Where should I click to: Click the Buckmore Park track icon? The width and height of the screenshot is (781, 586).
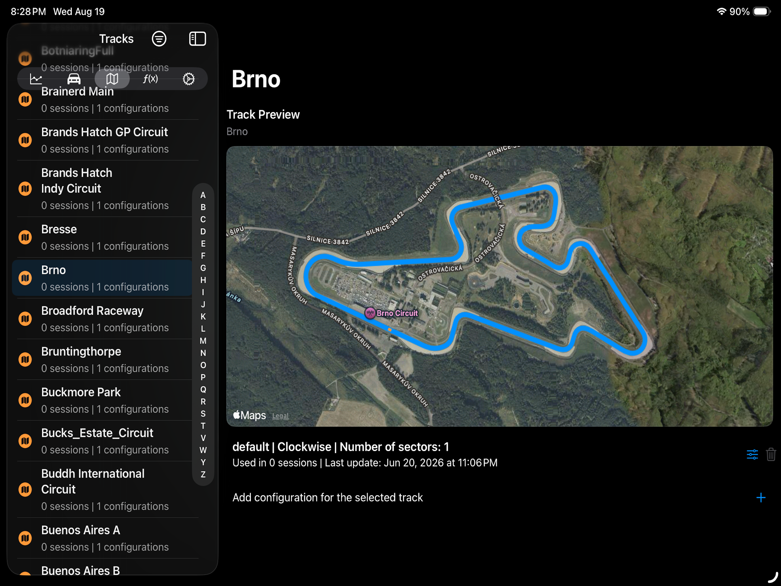pos(25,400)
